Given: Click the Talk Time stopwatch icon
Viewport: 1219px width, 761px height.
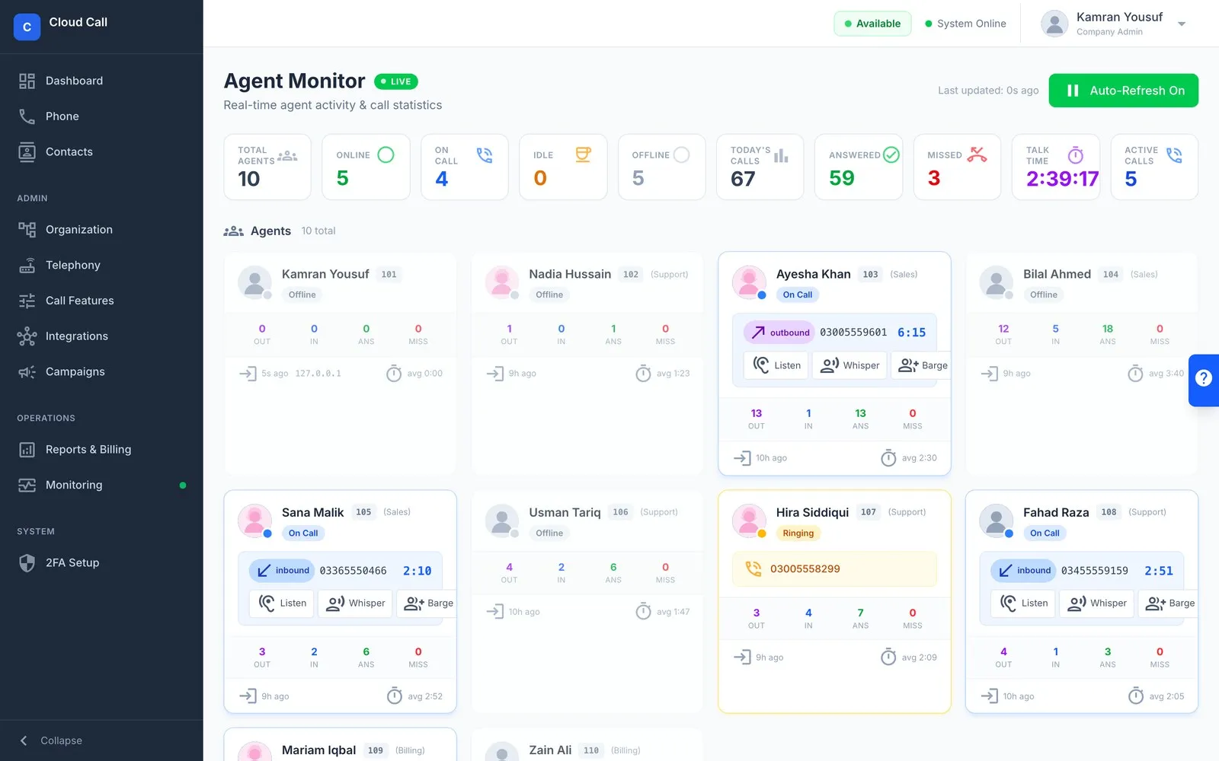Looking at the screenshot, I should pyautogui.click(x=1076, y=155).
